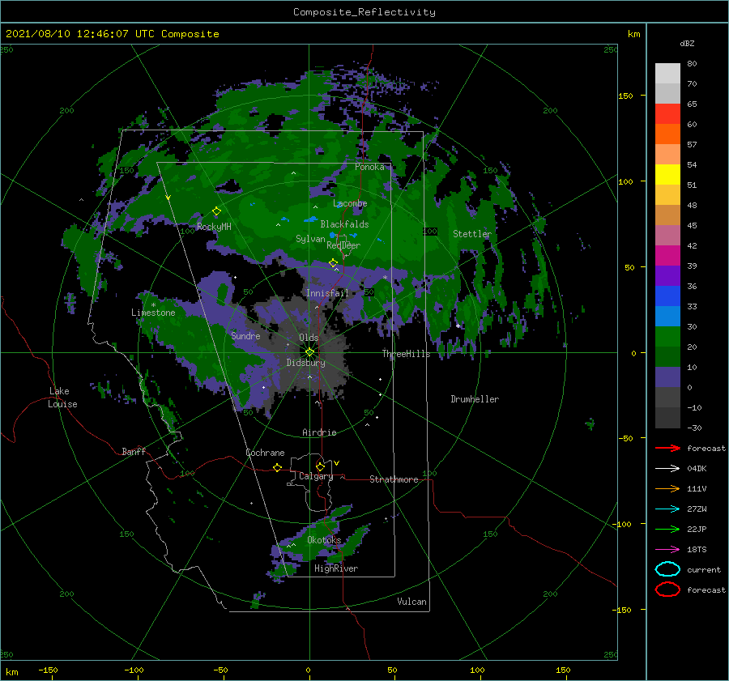This screenshot has width=729, height=681.
Task: Click the Drumheller town label
Action: point(475,399)
